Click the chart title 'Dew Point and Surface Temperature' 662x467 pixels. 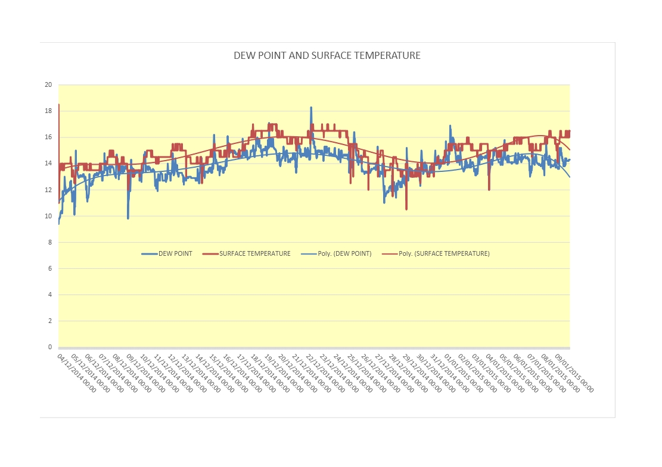tap(327, 55)
